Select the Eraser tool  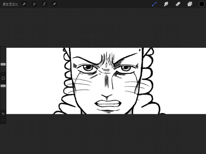(x=178, y=4)
